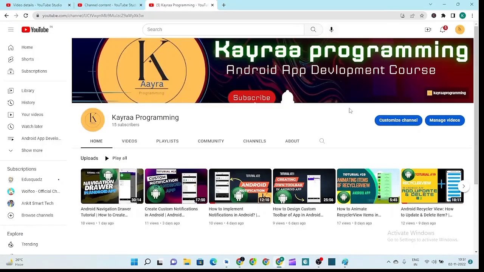Open the Create Custom Notifications video title
Viewport: 484px width, 272px height.
[x=171, y=212]
